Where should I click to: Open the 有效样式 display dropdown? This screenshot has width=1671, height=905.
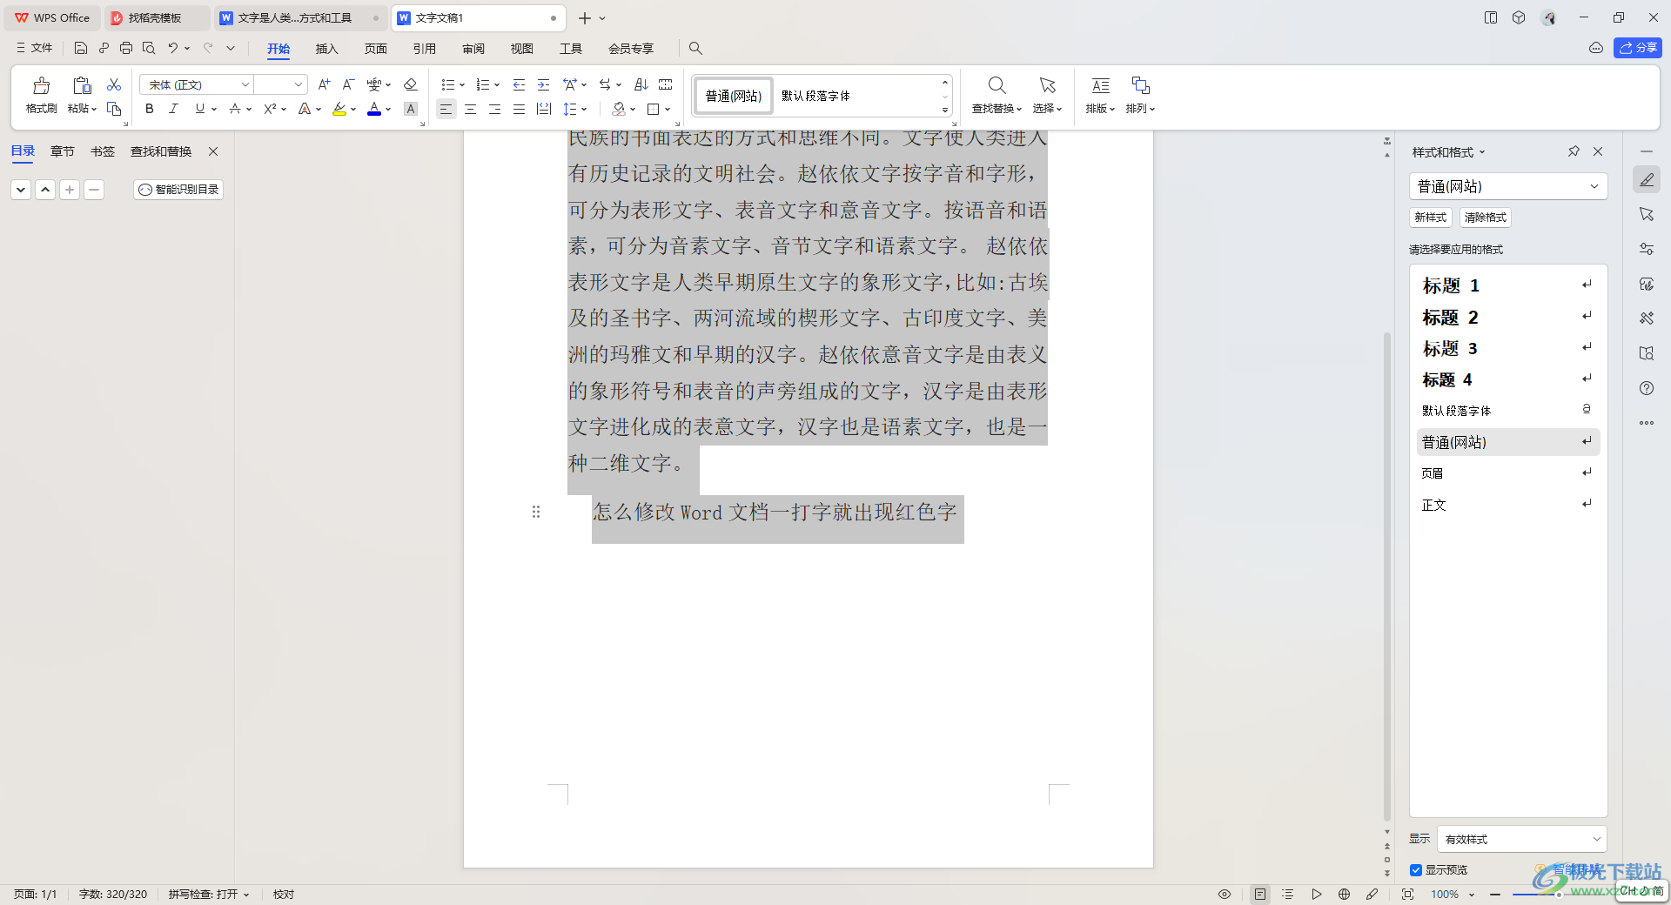[1521, 839]
